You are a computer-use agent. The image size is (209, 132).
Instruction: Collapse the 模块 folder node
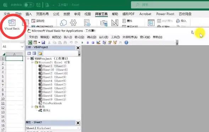[x=32, y=107]
